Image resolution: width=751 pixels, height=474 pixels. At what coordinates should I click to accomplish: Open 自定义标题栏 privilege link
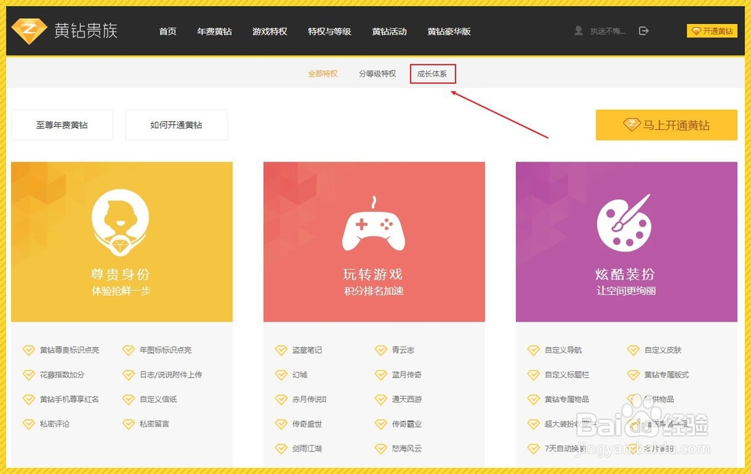click(566, 375)
